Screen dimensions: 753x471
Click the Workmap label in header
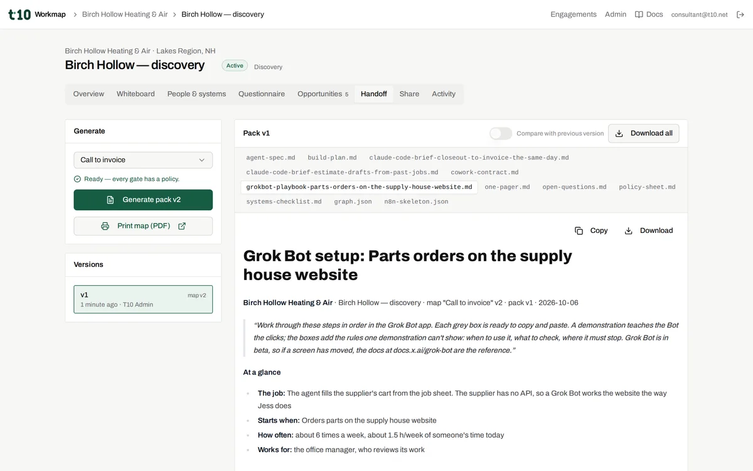click(x=50, y=14)
